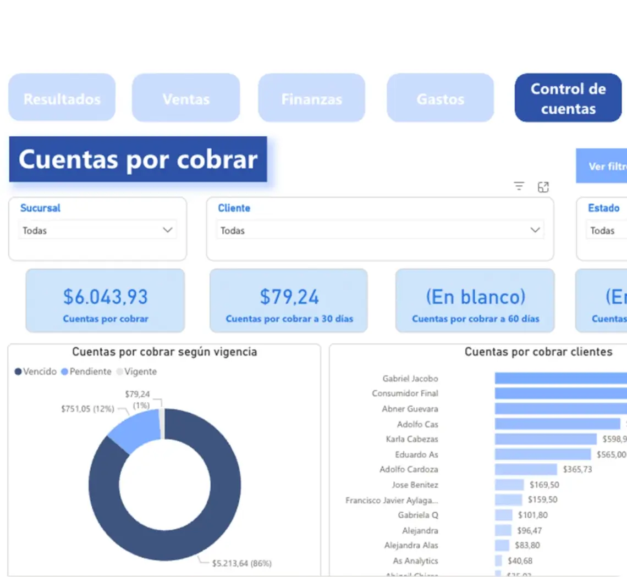Click the $96,47 value label
Screen dimensions: 627x577
[530, 531]
